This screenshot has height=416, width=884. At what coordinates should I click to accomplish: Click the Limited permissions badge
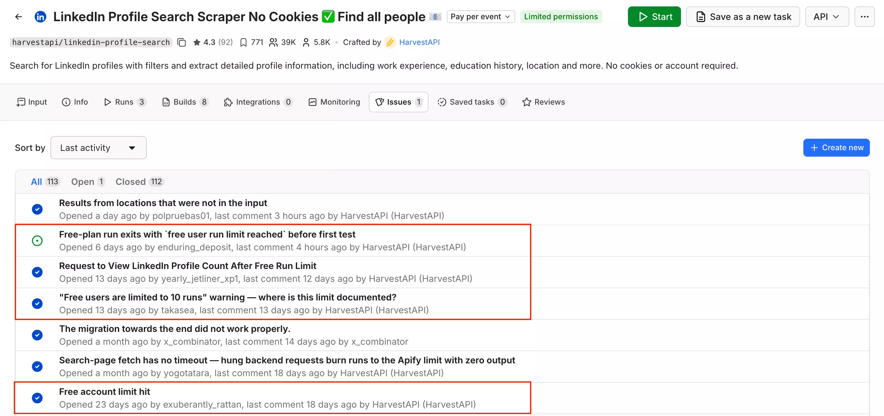[x=561, y=16]
